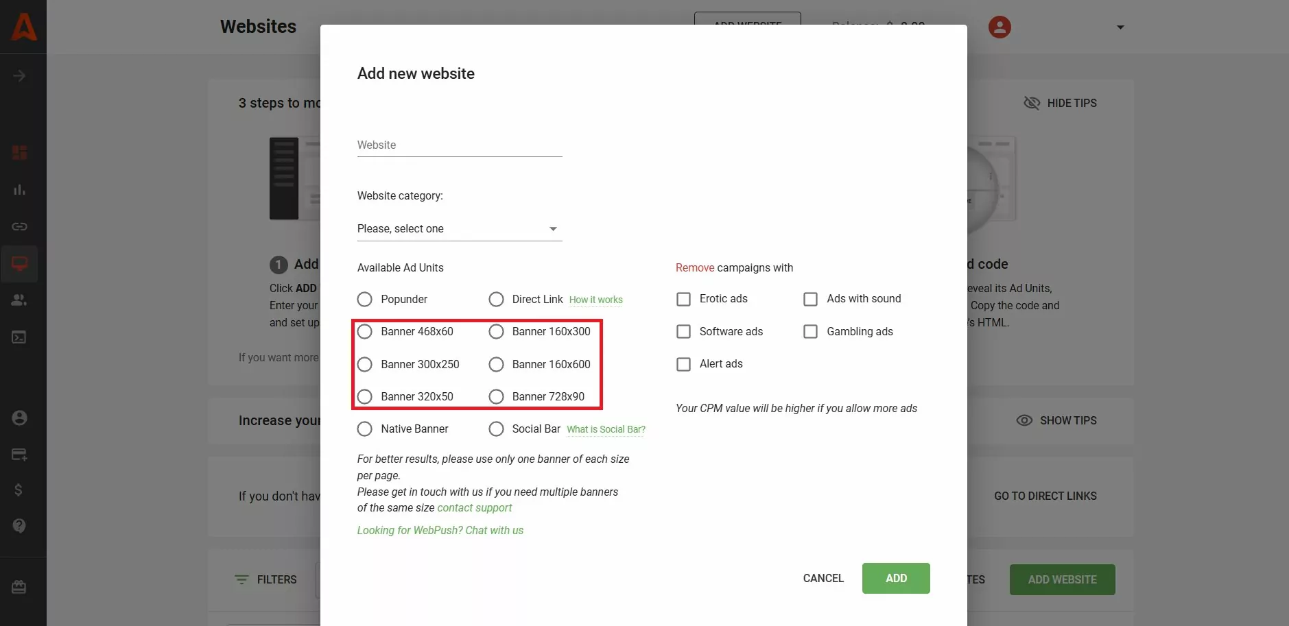1289x626 pixels.
Task: Open the API terminal icon in sidebar
Action: [19, 337]
